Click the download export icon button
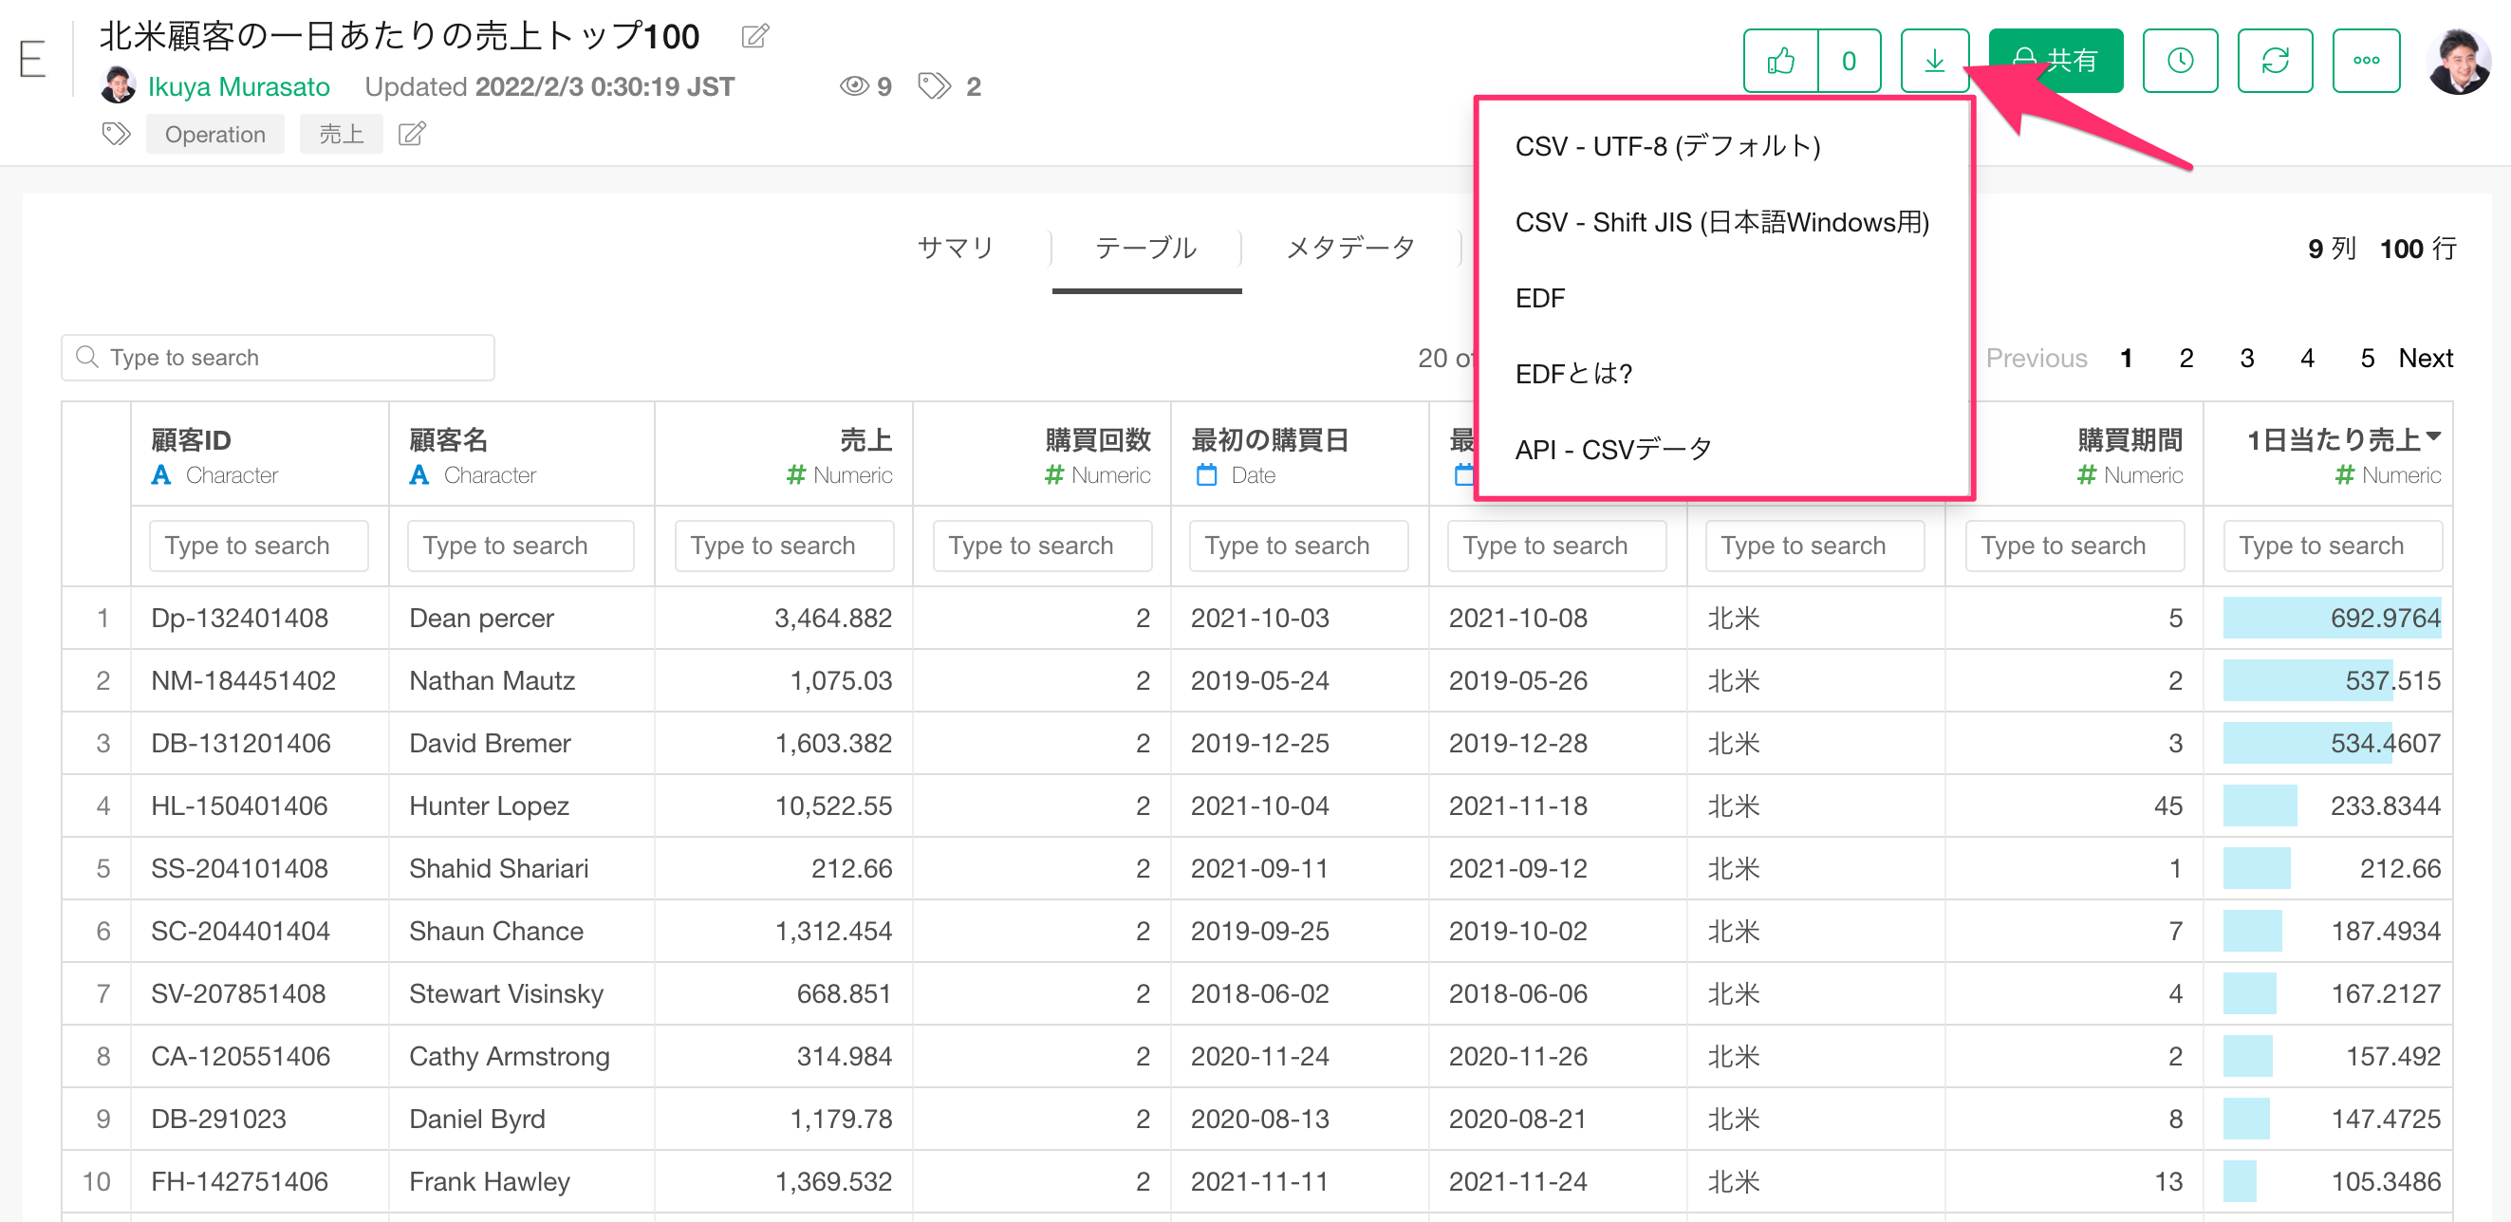Viewport: 2511px width, 1222px height. [x=1934, y=62]
